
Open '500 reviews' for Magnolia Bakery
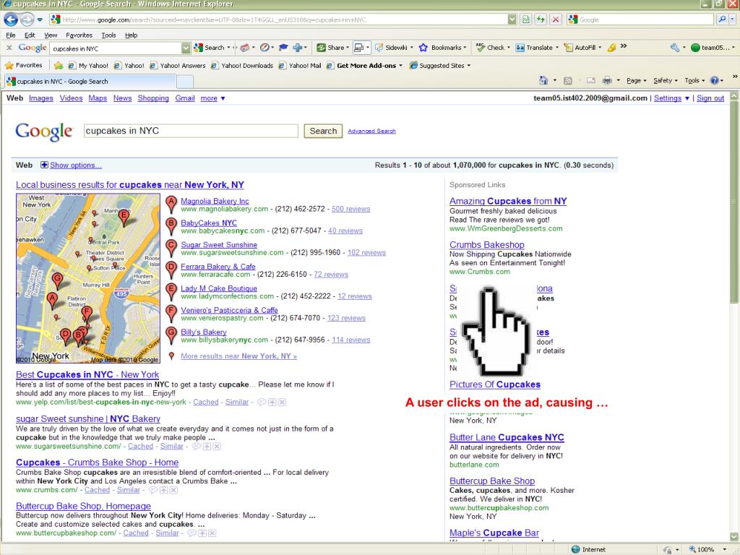click(x=350, y=209)
